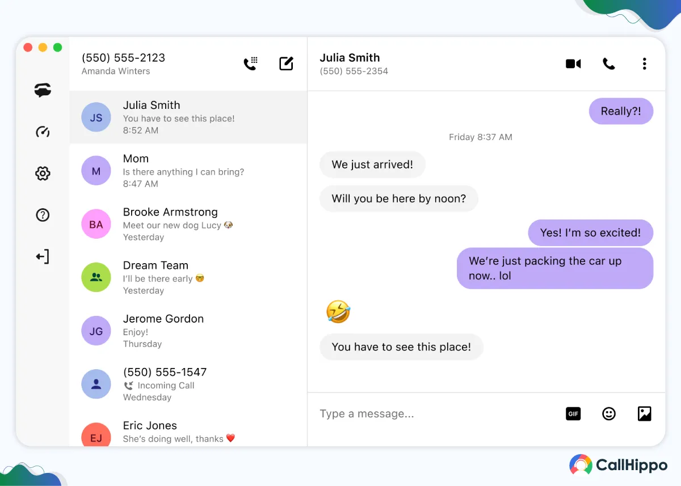Open the emoji picker
The width and height of the screenshot is (681, 486).
pyautogui.click(x=609, y=414)
